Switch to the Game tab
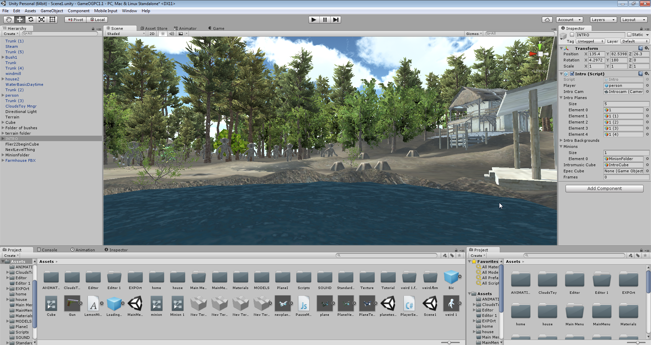The image size is (651, 345). [216, 28]
